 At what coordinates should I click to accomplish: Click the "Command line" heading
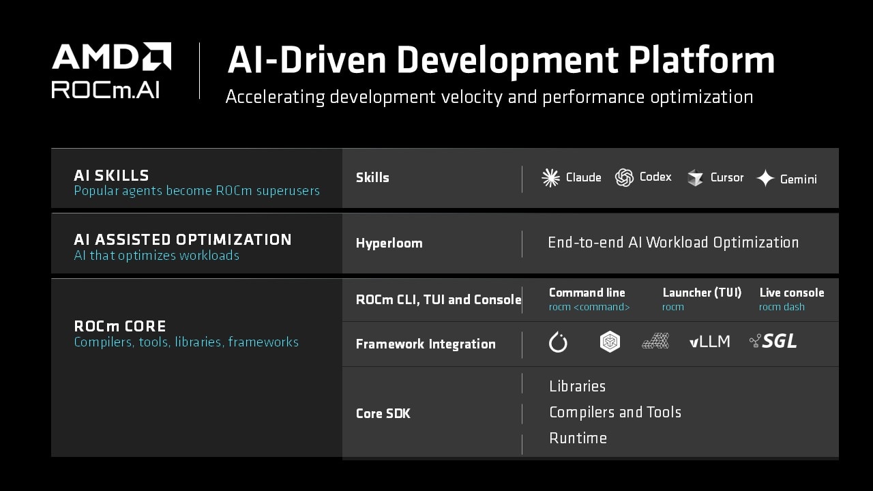[587, 293]
